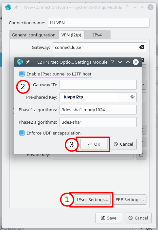Open the IPv4 tab
158x230 pixels.
[x=97, y=35]
